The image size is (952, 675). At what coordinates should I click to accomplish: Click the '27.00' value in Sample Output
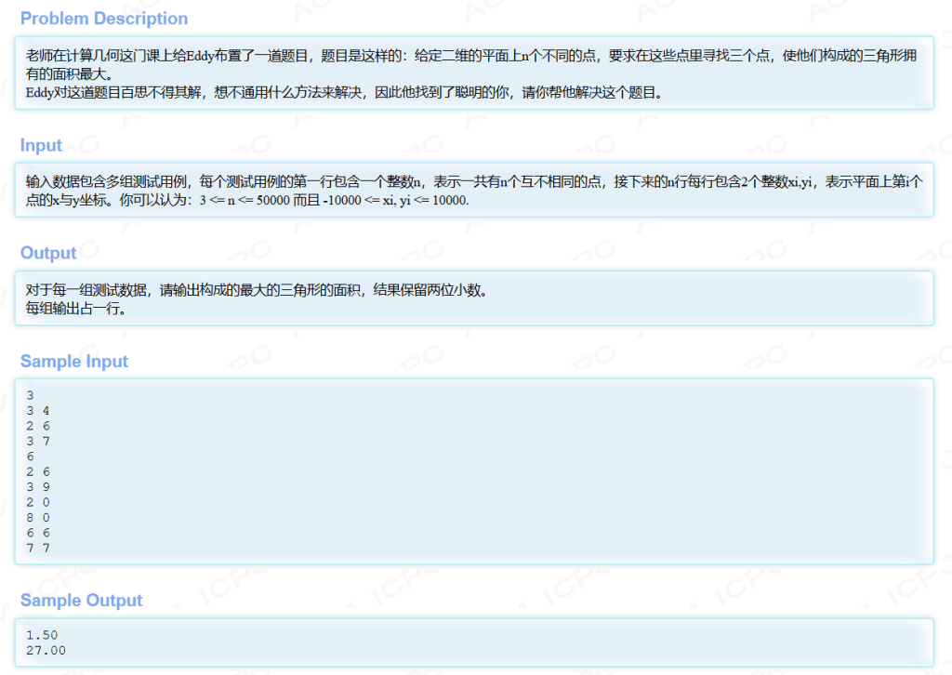(x=46, y=650)
